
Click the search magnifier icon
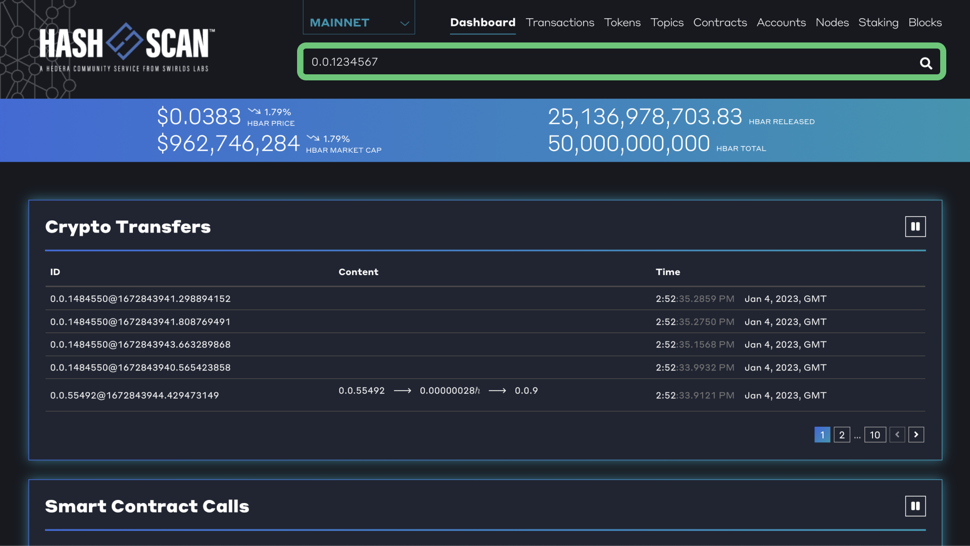(x=926, y=63)
